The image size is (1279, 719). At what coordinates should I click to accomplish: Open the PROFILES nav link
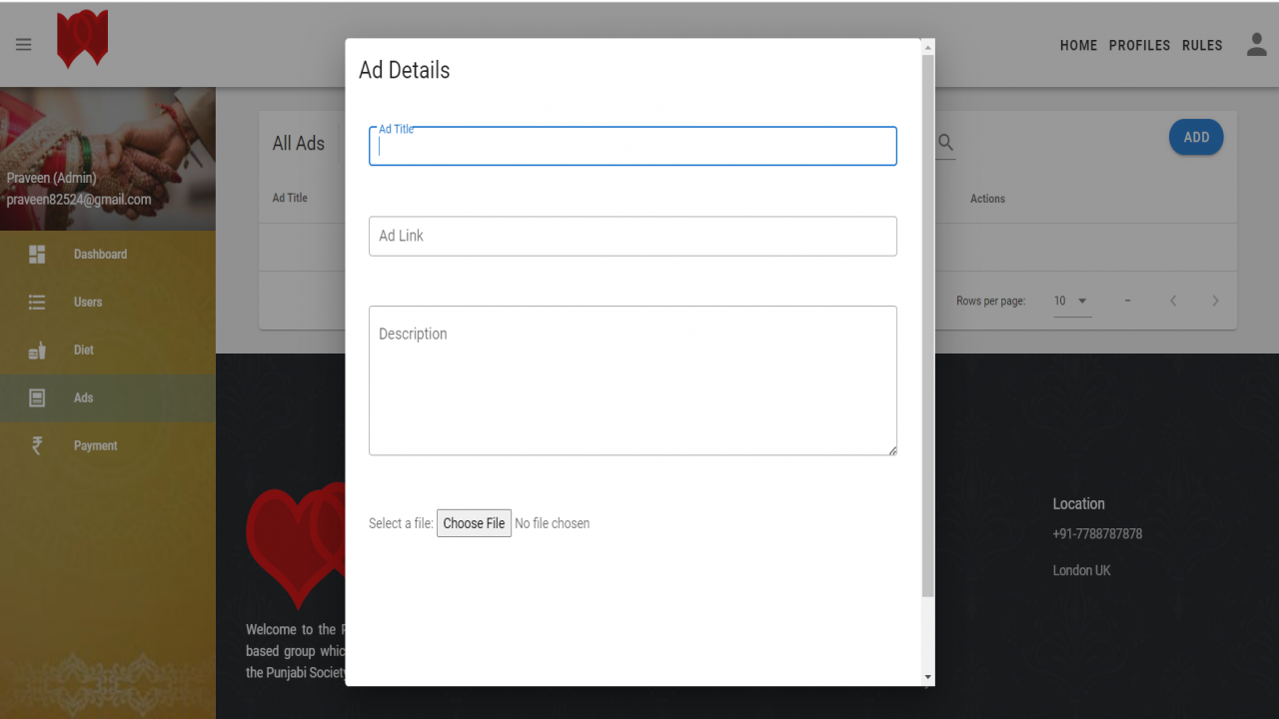click(1140, 45)
